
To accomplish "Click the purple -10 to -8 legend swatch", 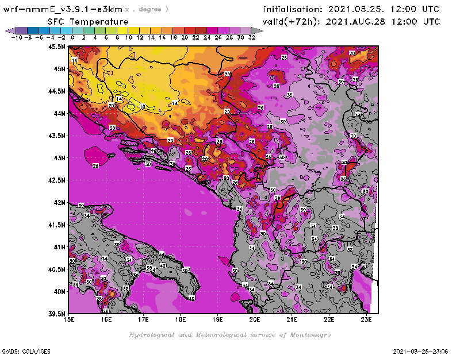I will 22,30.
